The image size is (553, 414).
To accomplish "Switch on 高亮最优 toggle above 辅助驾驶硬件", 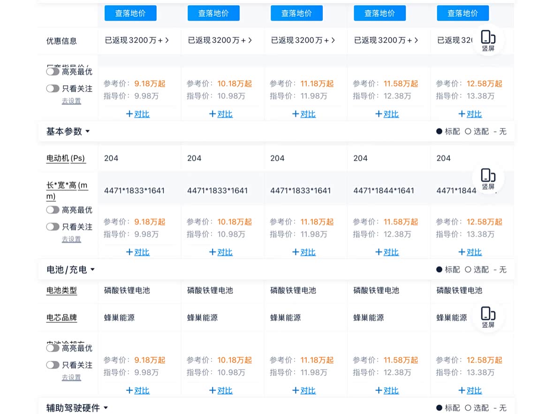I will click(53, 348).
